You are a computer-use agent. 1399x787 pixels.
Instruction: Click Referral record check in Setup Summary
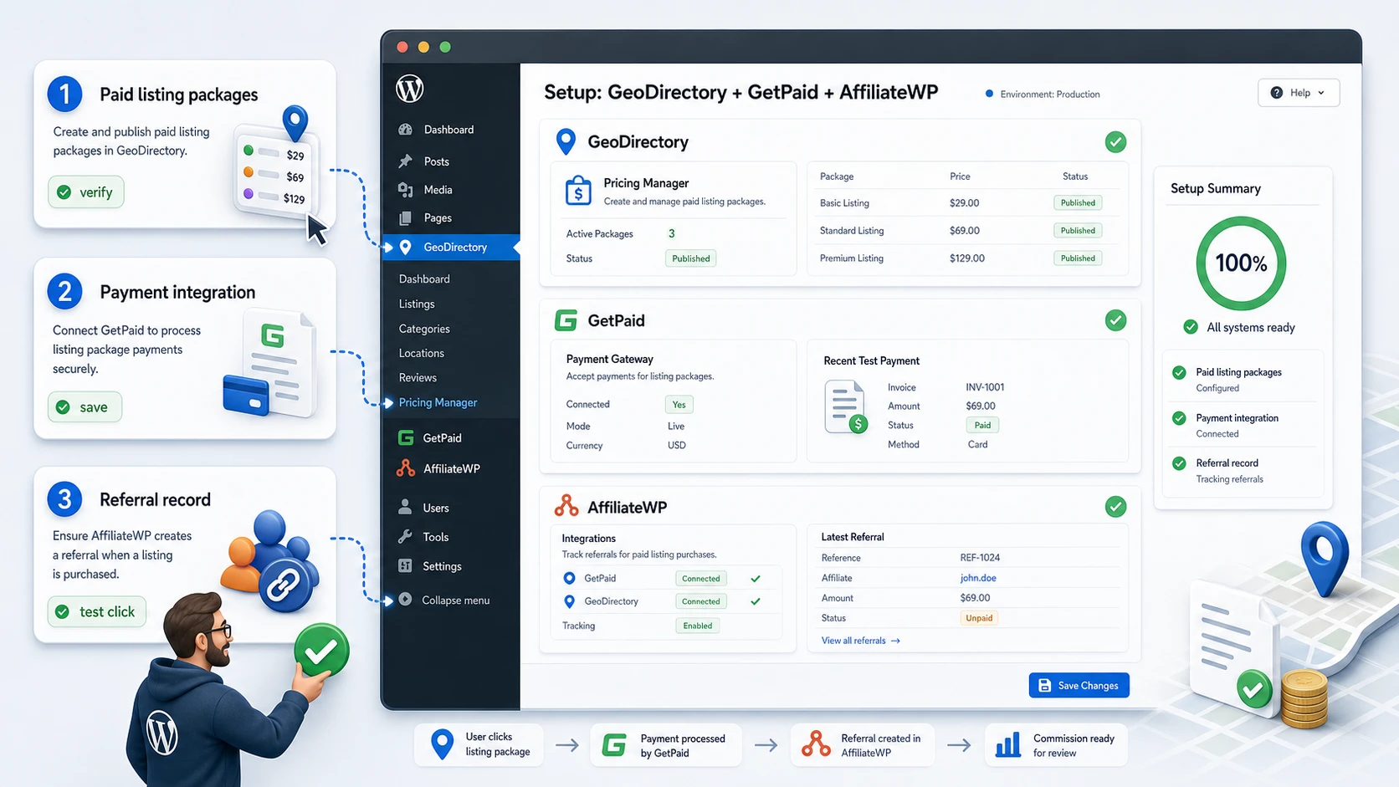[x=1179, y=463]
